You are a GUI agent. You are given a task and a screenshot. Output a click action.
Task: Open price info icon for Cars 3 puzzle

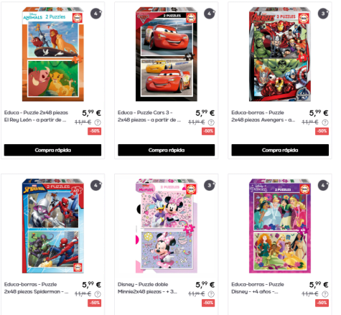pyautogui.click(x=211, y=123)
